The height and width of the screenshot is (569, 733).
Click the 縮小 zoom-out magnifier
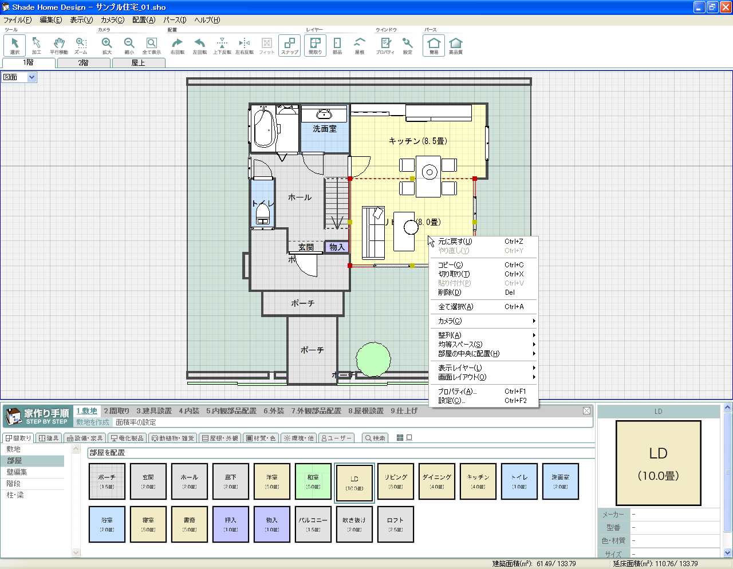point(129,45)
